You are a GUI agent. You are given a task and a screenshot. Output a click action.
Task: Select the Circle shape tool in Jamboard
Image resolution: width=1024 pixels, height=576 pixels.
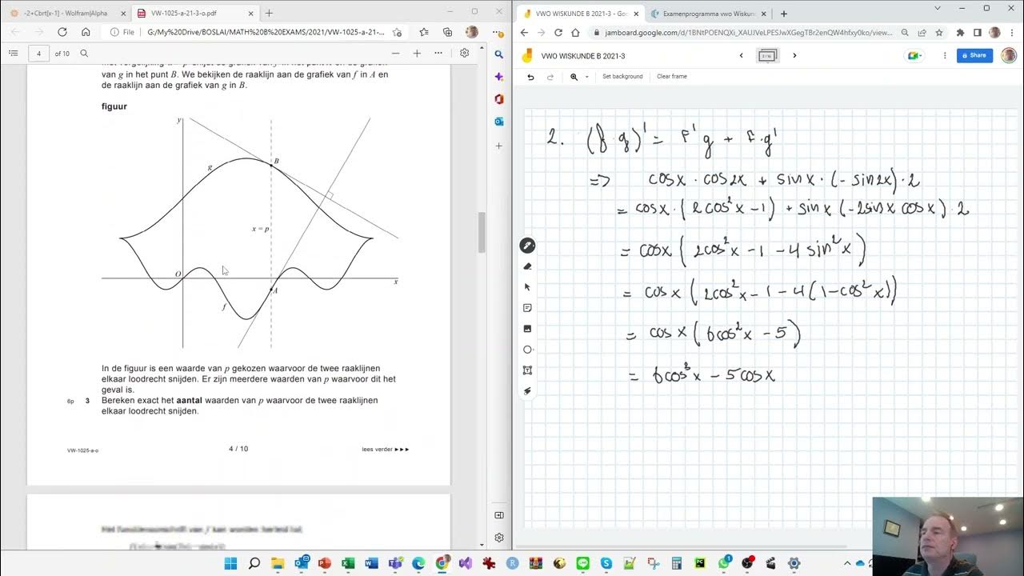coord(527,350)
